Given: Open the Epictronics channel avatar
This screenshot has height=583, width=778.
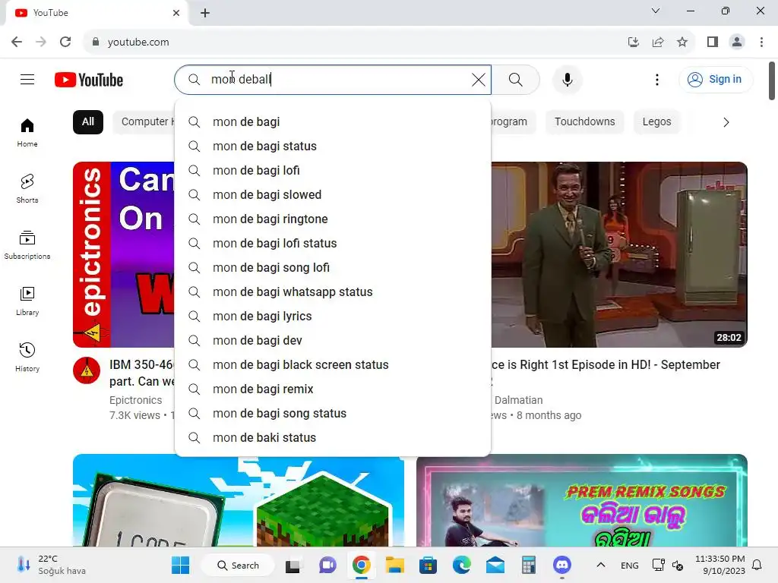Looking at the screenshot, I should coord(87,370).
